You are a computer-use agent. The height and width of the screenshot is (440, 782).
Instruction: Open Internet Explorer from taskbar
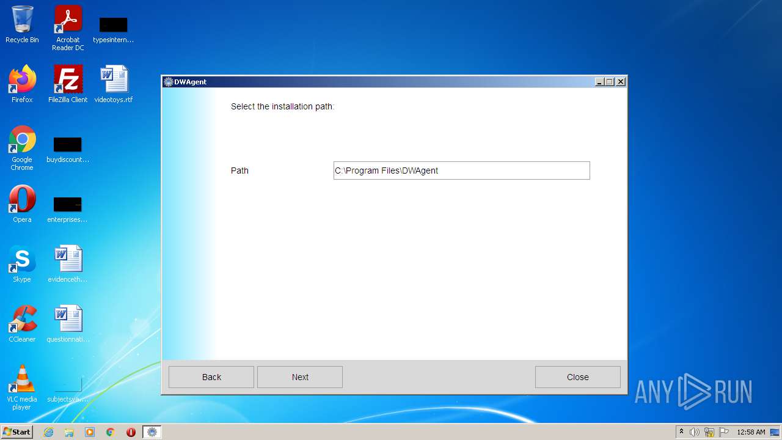pos(48,432)
